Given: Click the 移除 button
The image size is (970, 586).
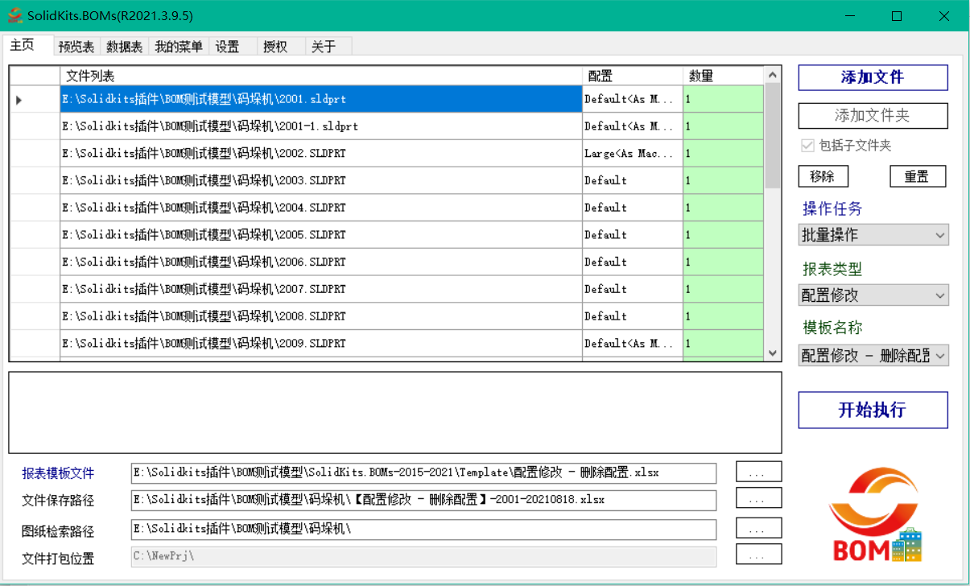Looking at the screenshot, I should point(823,175).
